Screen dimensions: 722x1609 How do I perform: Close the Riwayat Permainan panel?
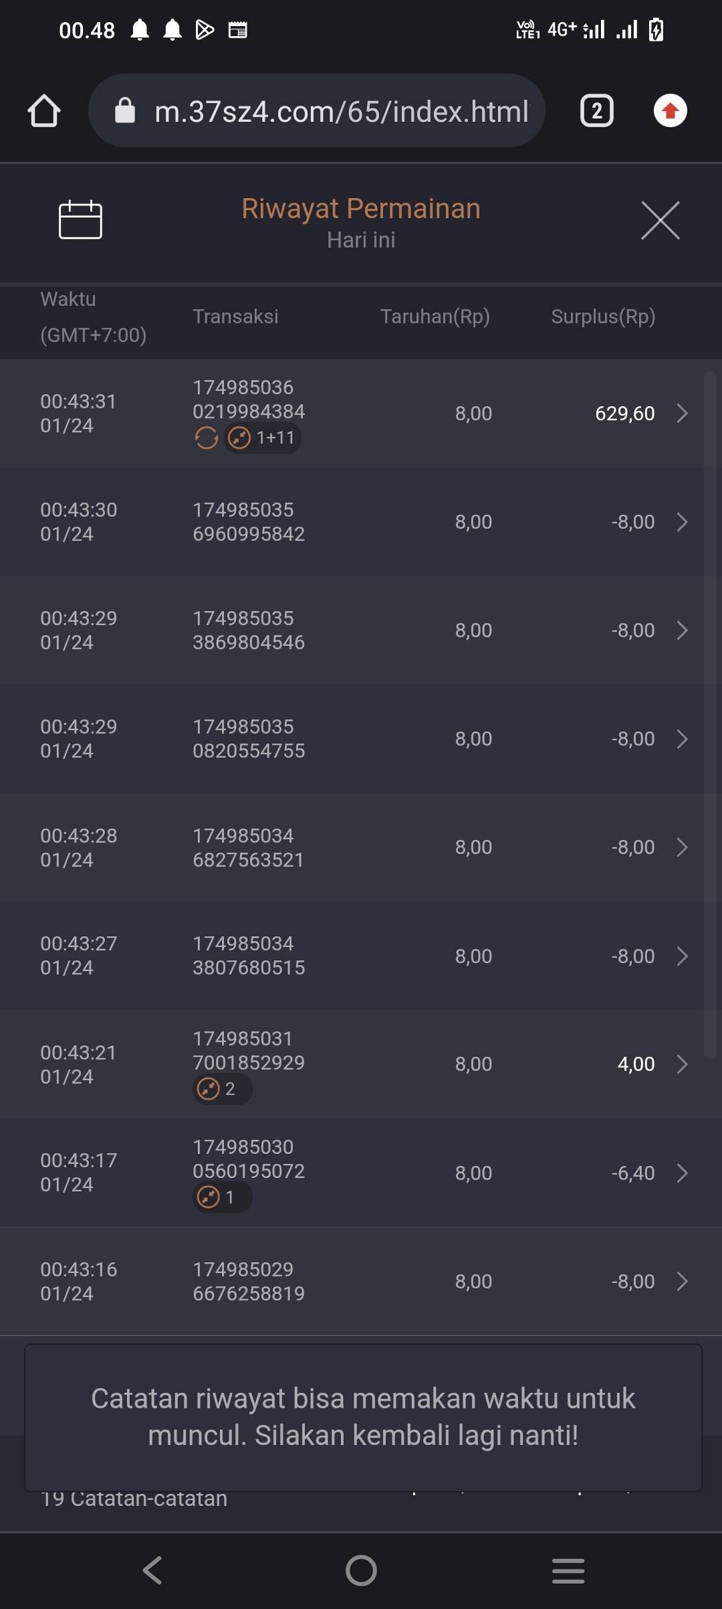pyautogui.click(x=660, y=220)
